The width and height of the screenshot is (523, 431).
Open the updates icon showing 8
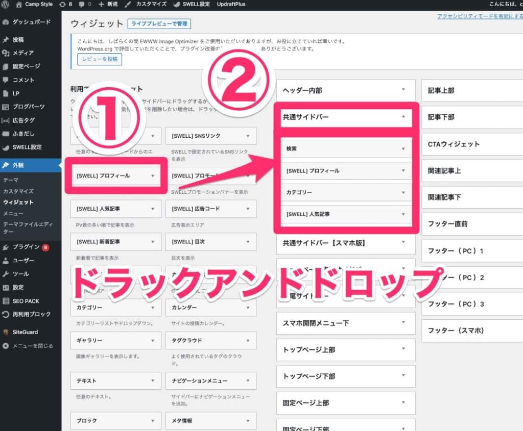(x=62, y=4)
